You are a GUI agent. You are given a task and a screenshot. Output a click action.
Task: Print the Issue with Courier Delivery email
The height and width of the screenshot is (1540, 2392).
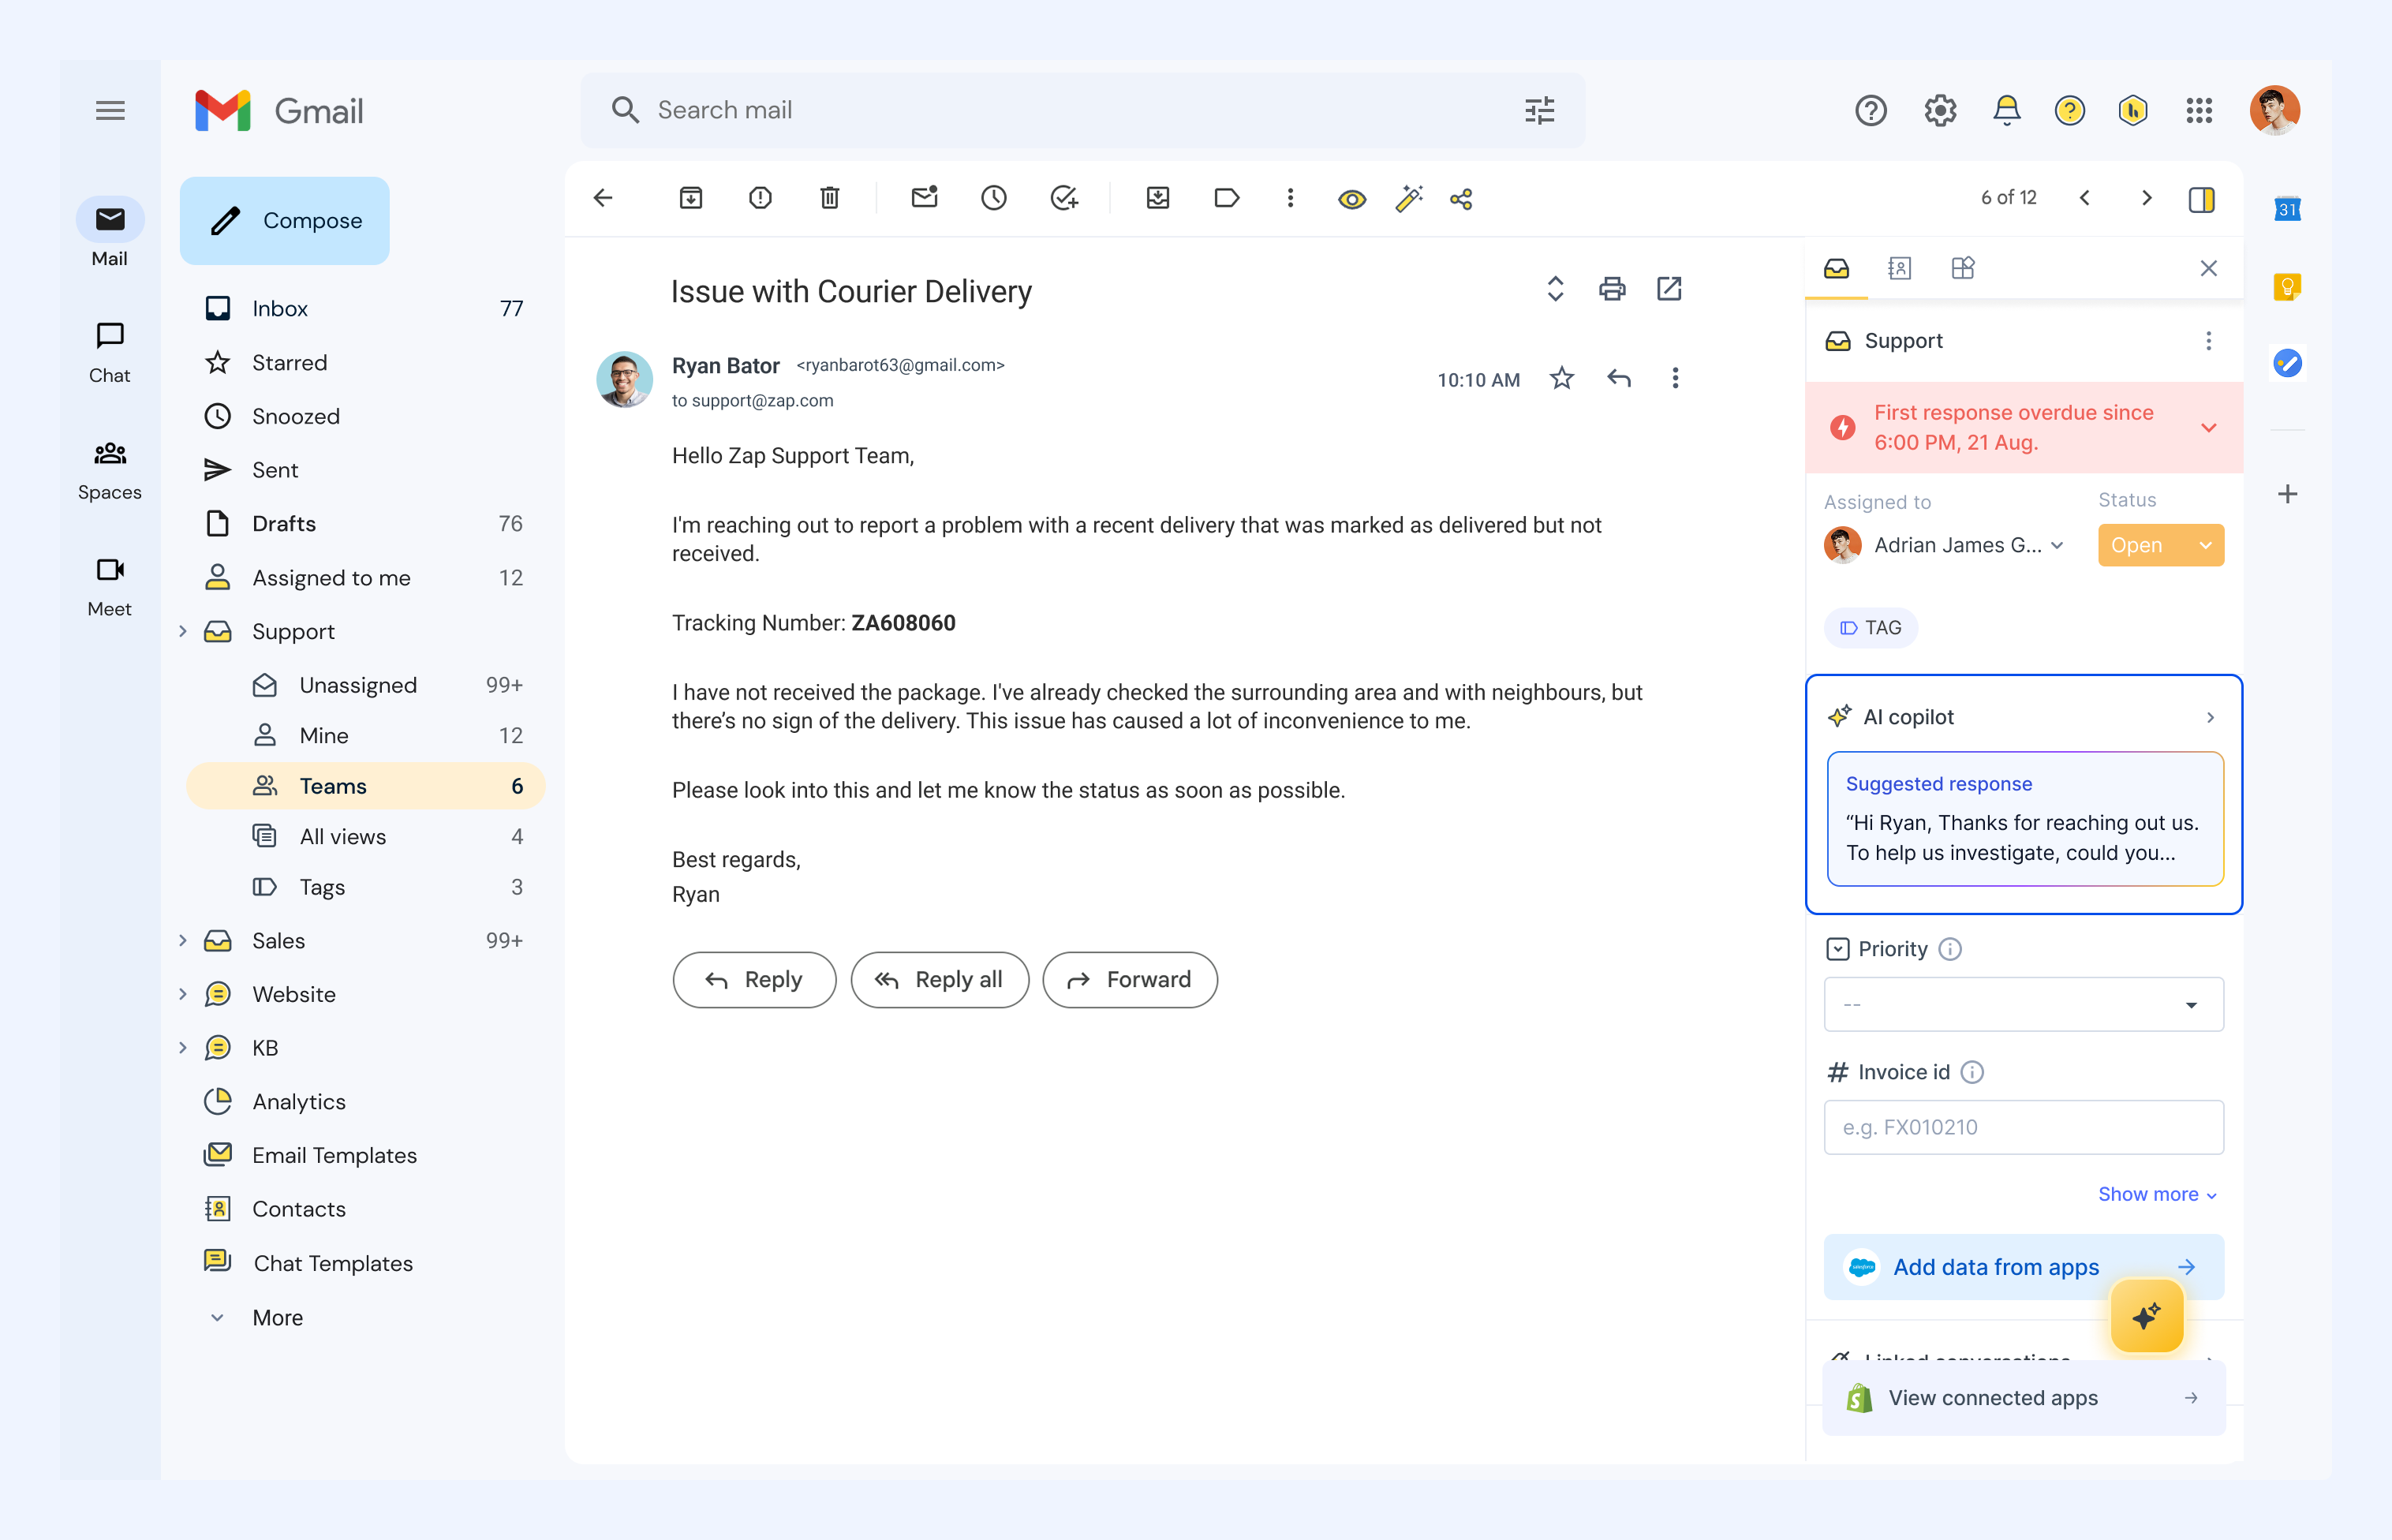1612,289
